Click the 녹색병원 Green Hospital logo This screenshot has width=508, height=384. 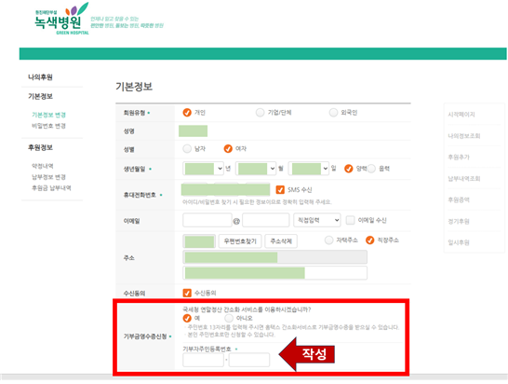point(62,19)
